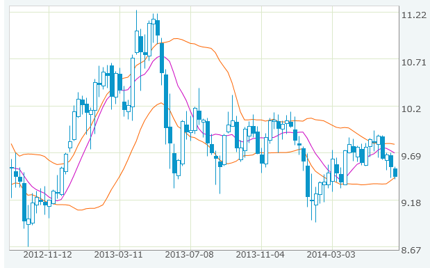Click the 8.67 price axis label
The height and width of the screenshot is (268, 430).
[x=411, y=251]
